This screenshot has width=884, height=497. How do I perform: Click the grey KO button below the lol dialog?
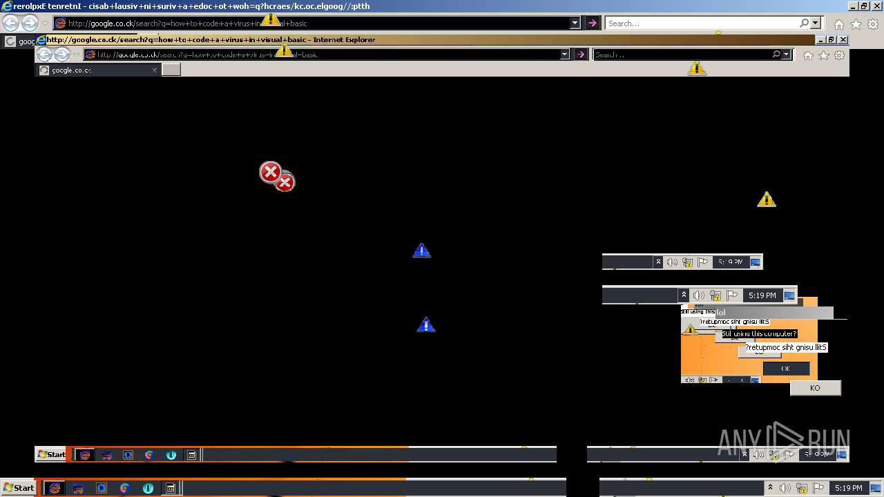(x=815, y=388)
